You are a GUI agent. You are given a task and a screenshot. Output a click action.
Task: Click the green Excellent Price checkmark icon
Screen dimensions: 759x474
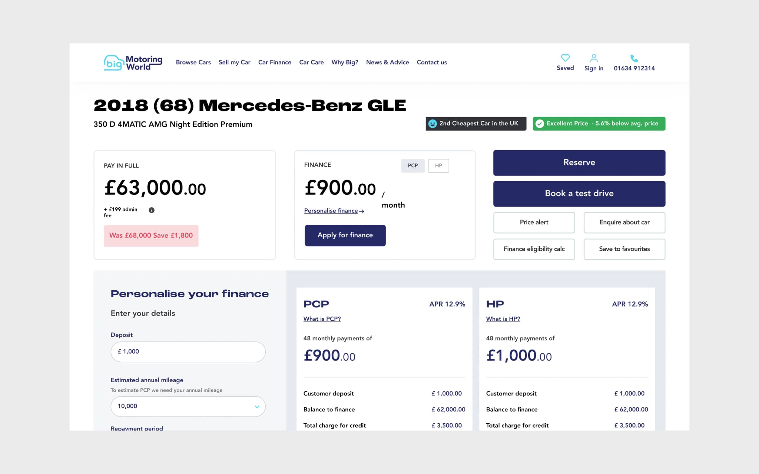(540, 124)
